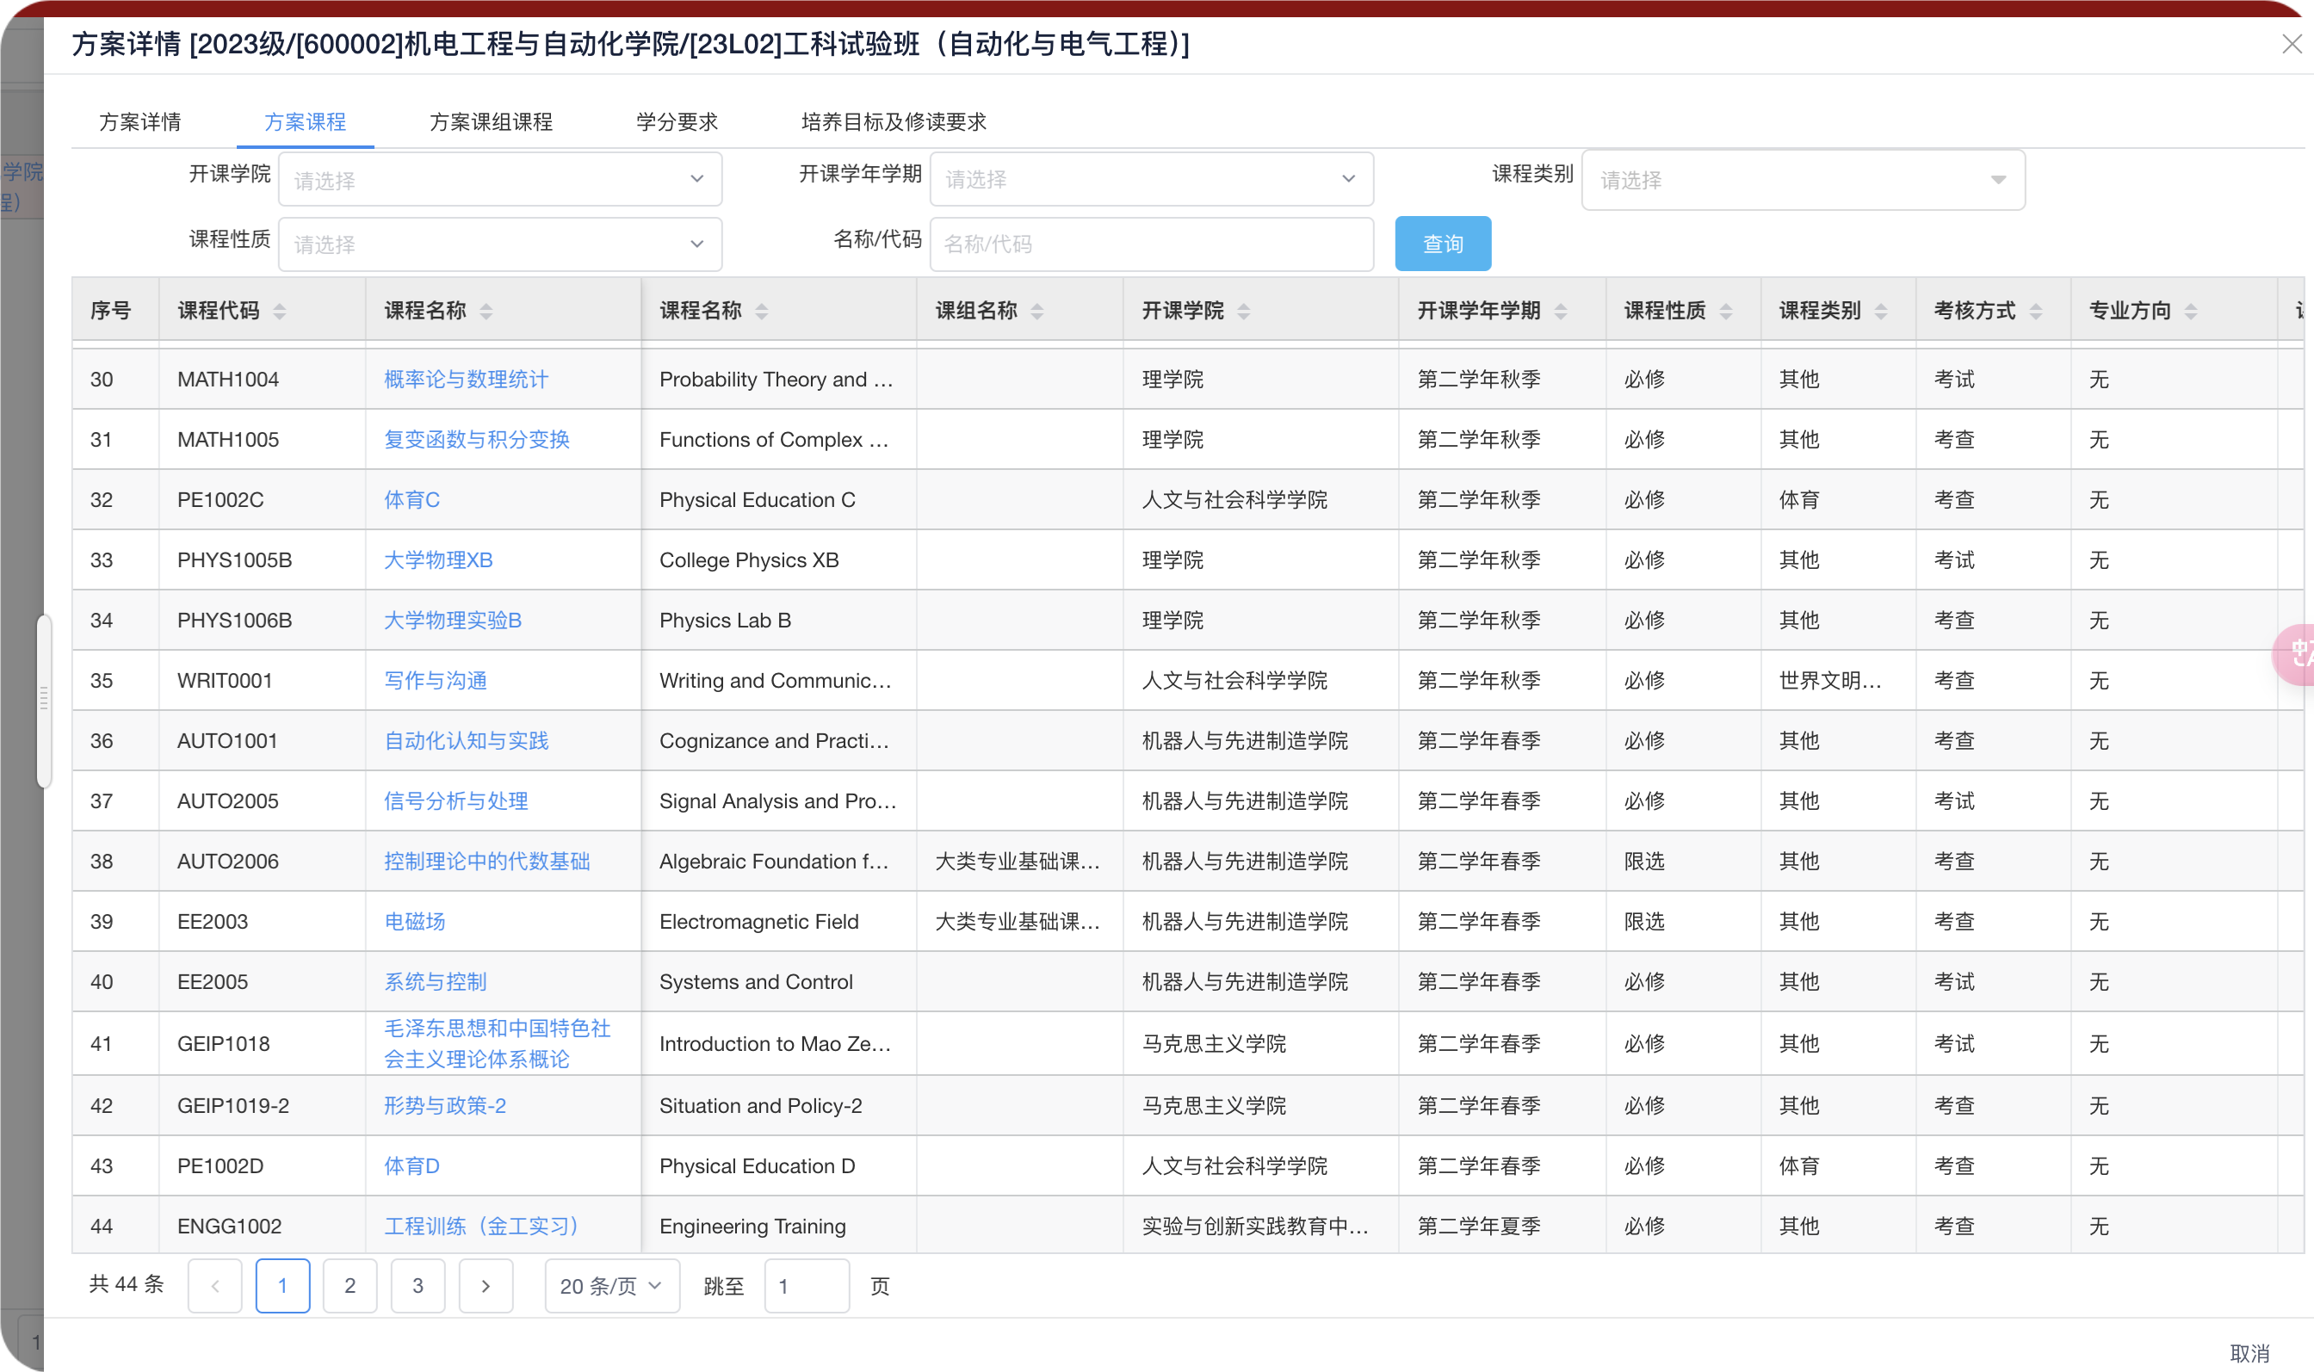Click sort icon for 课组名称

tap(1037, 312)
